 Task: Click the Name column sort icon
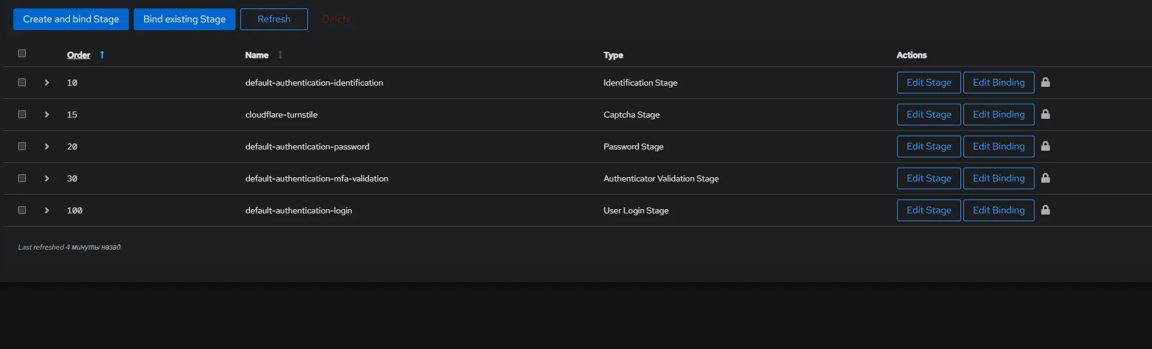tap(280, 55)
